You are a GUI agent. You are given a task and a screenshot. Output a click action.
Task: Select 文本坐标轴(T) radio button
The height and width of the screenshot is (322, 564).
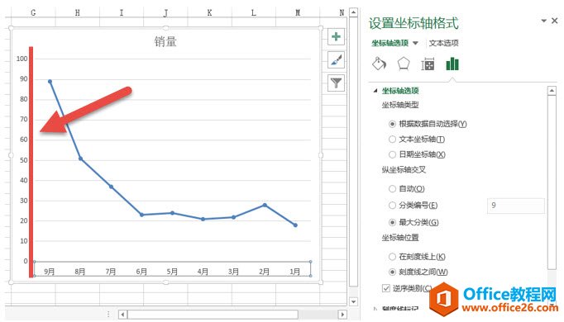click(x=393, y=140)
